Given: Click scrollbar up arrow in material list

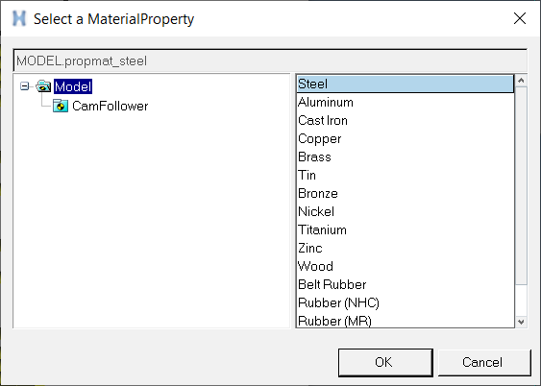Looking at the screenshot, I should click(521, 81).
